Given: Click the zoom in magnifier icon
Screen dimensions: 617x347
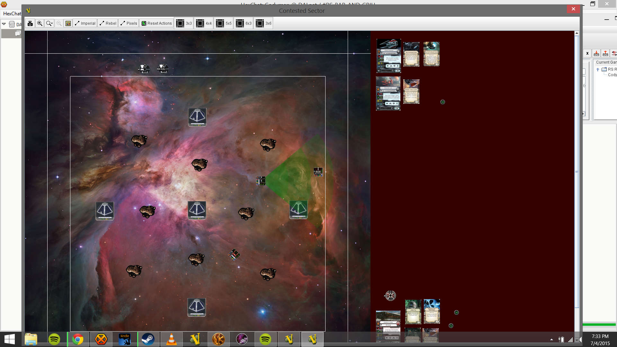Looking at the screenshot, I should click(40, 23).
